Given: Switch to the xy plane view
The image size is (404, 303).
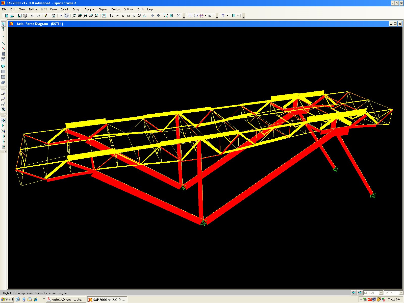Looking at the screenshot, I should (117, 16).
